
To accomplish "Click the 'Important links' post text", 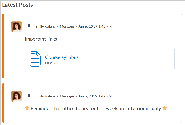I will (x=41, y=39).
